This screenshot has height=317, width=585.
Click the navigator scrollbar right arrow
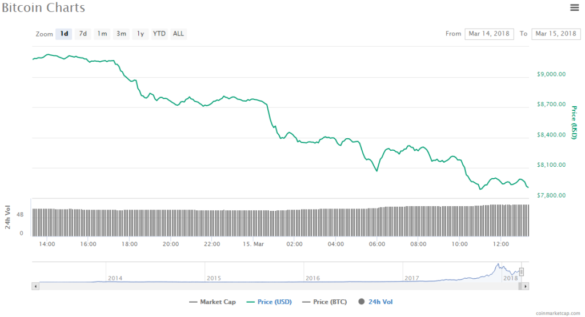[x=526, y=286]
